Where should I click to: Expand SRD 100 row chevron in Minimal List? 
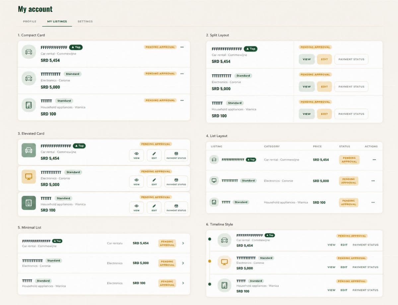click(x=183, y=283)
